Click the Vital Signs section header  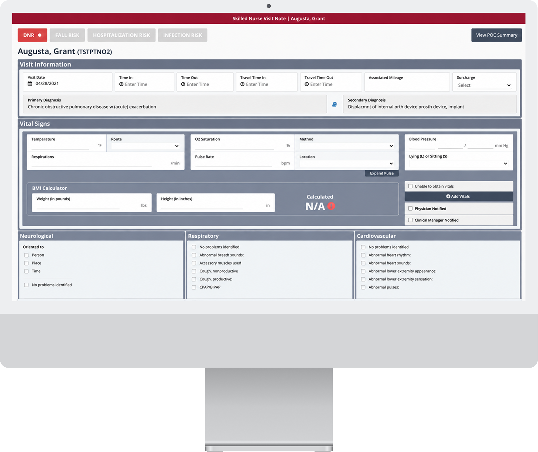click(35, 124)
